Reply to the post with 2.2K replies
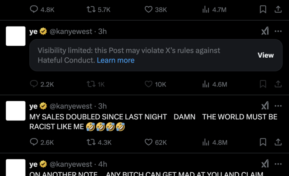Screen dimensions: 289x176 34,84
